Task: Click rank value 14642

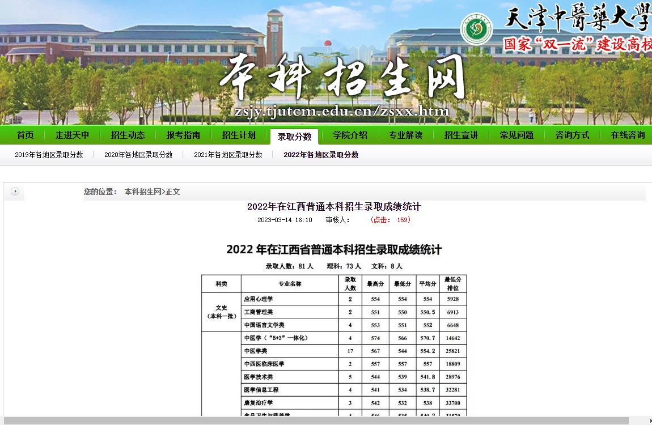Action: click(x=453, y=338)
